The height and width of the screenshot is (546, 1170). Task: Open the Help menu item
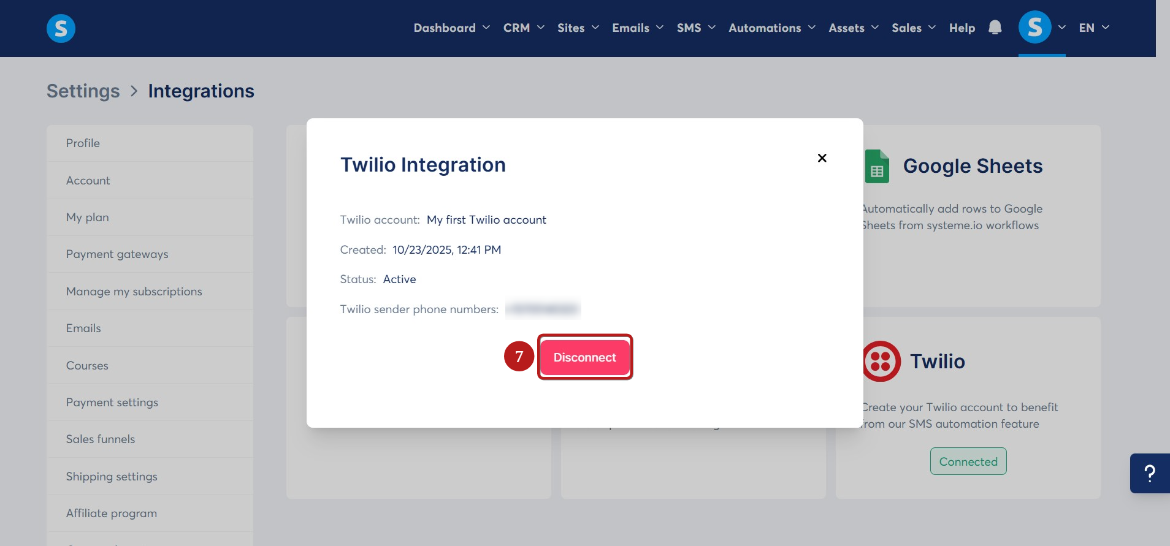[962, 28]
